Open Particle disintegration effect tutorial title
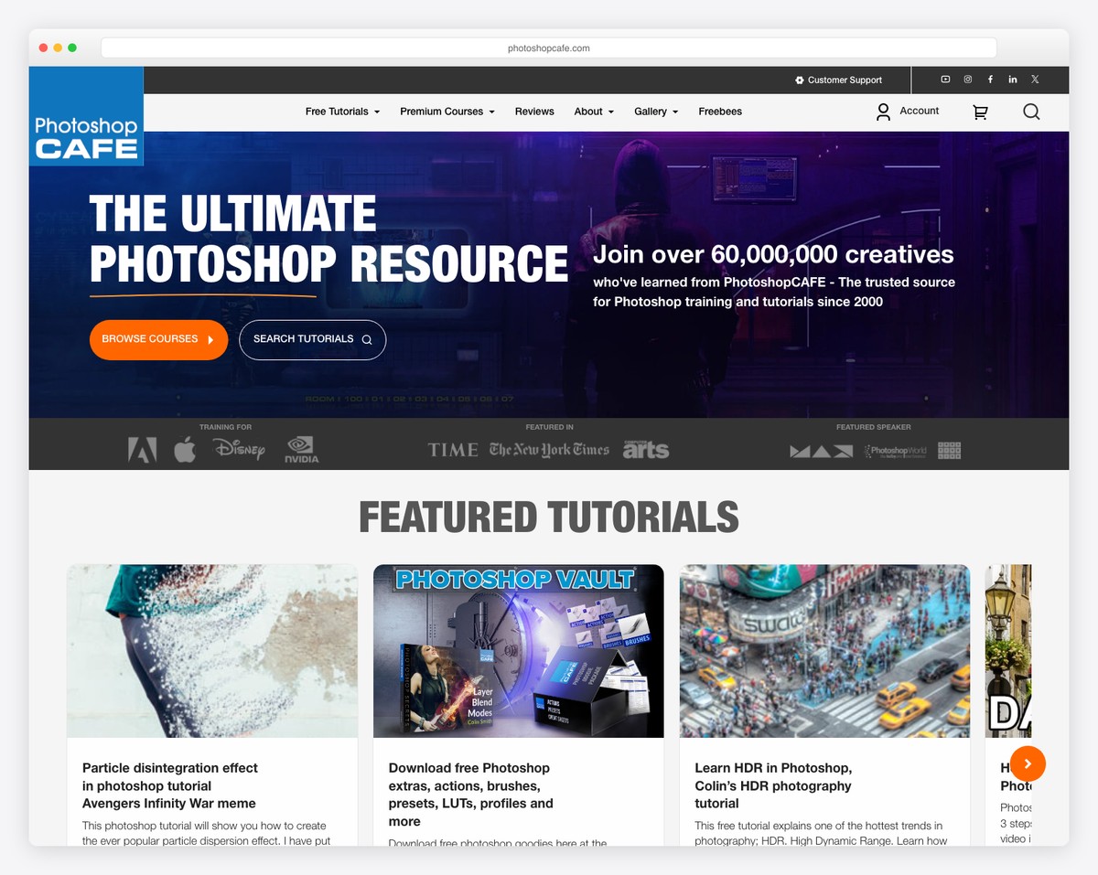This screenshot has width=1098, height=875. [x=170, y=785]
